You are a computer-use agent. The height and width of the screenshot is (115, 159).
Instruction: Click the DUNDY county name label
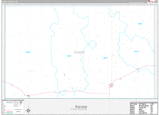79,52
